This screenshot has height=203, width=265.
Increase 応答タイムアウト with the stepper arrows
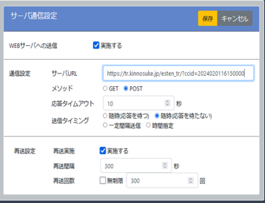[167, 101]
